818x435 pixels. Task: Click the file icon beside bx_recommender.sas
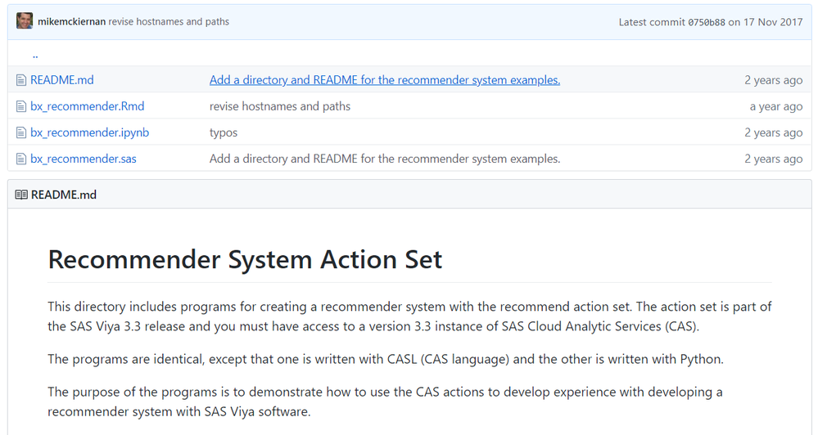[x=21, y=159]
